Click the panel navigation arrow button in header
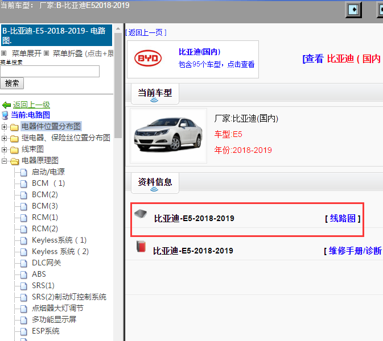The width and height of the screenshot is (383, 341). (x=353, y=10)
